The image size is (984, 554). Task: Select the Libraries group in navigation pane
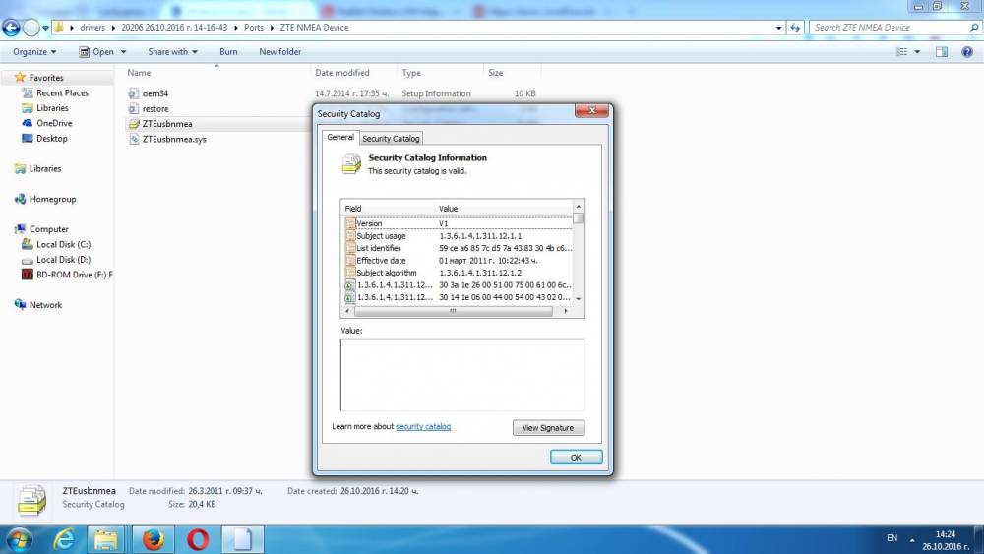tap(44, 169)
